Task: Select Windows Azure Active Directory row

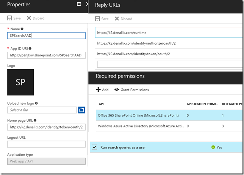Action: point(169,126)
